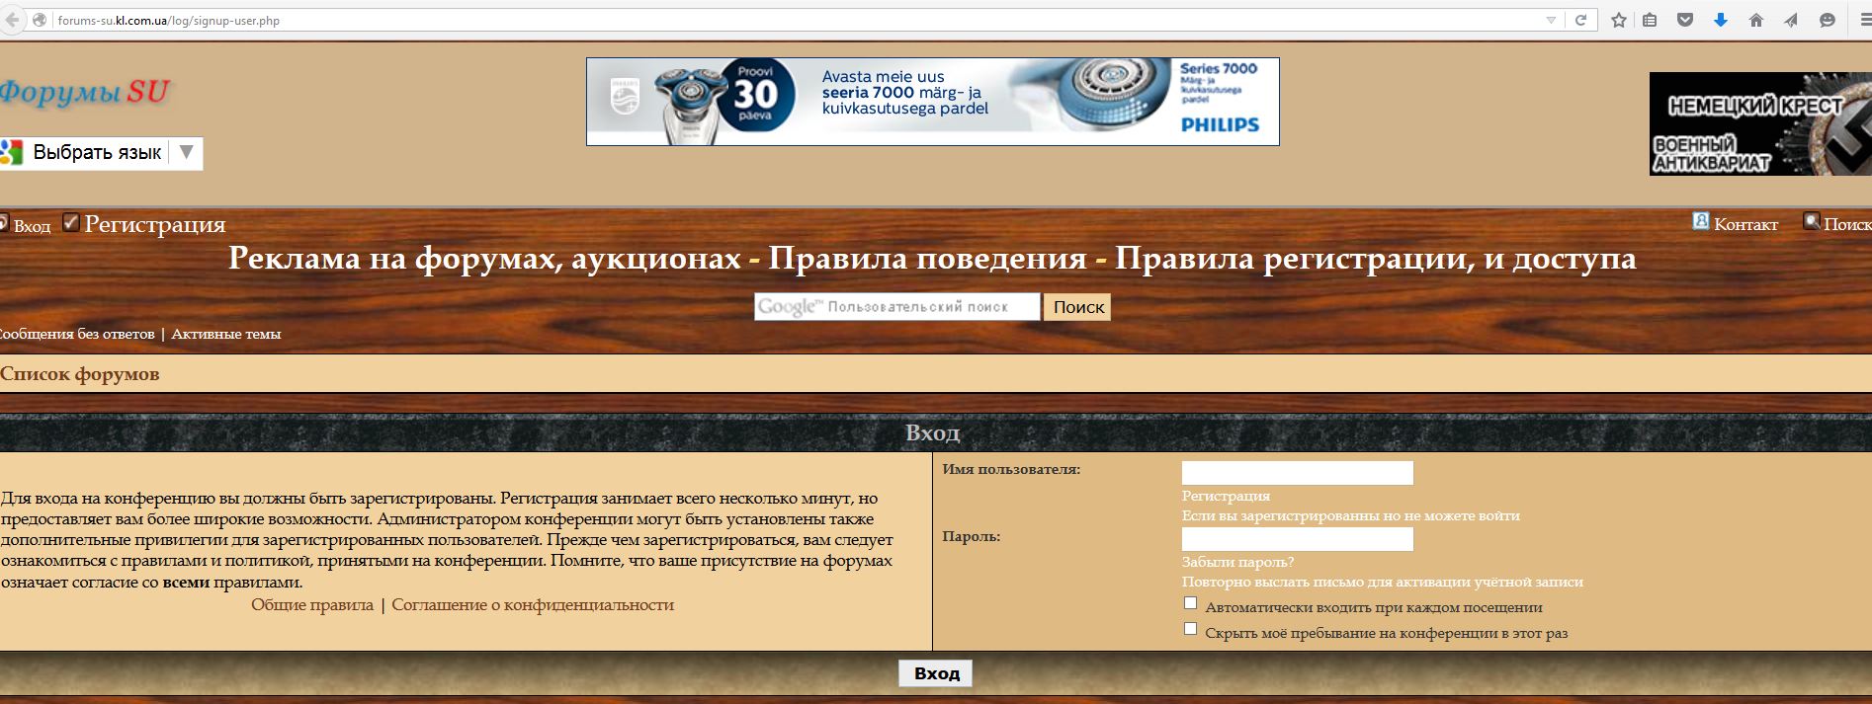Open the Philips banner advertisement

[x=932, y=102]
